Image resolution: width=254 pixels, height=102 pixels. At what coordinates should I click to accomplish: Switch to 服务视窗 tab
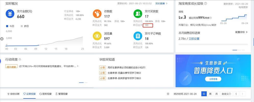[45, 94]
